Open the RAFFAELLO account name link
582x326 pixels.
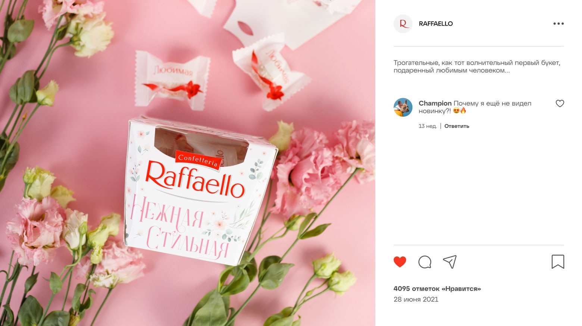tap(436, 24)
